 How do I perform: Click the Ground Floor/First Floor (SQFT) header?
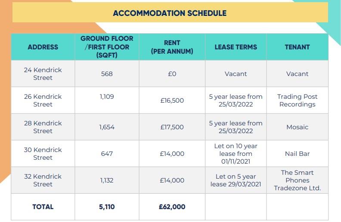[107, 47]
